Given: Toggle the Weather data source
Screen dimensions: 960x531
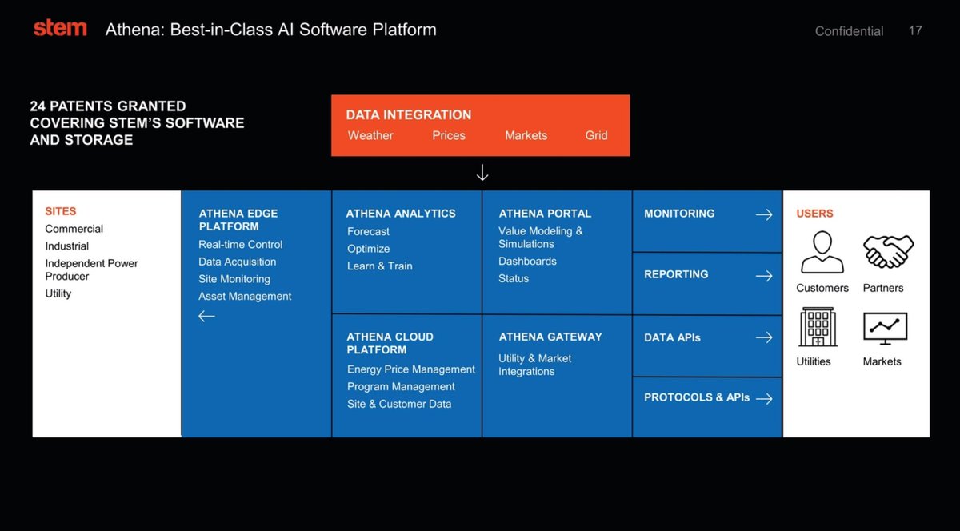Looking at the screenshot, I should 370,135.
